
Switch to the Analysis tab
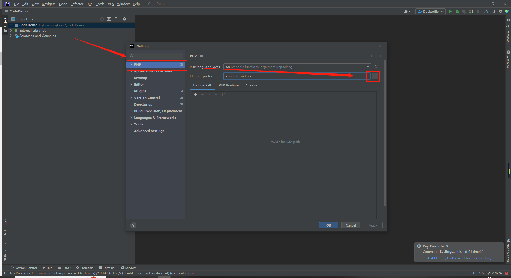251,85
